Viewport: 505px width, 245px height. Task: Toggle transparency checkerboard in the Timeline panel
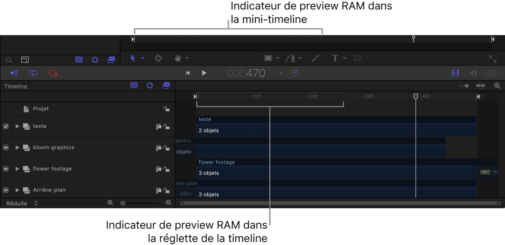coord(134,86)
